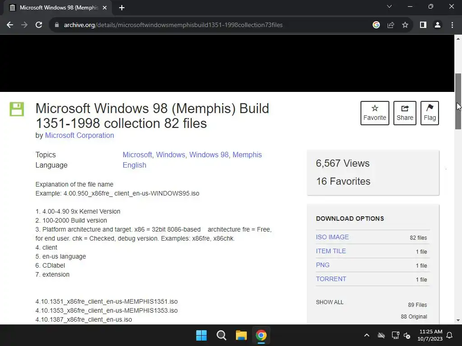Screen dimensions: 462x346
Task: Click SHOW ALL files
Action: 330,302
